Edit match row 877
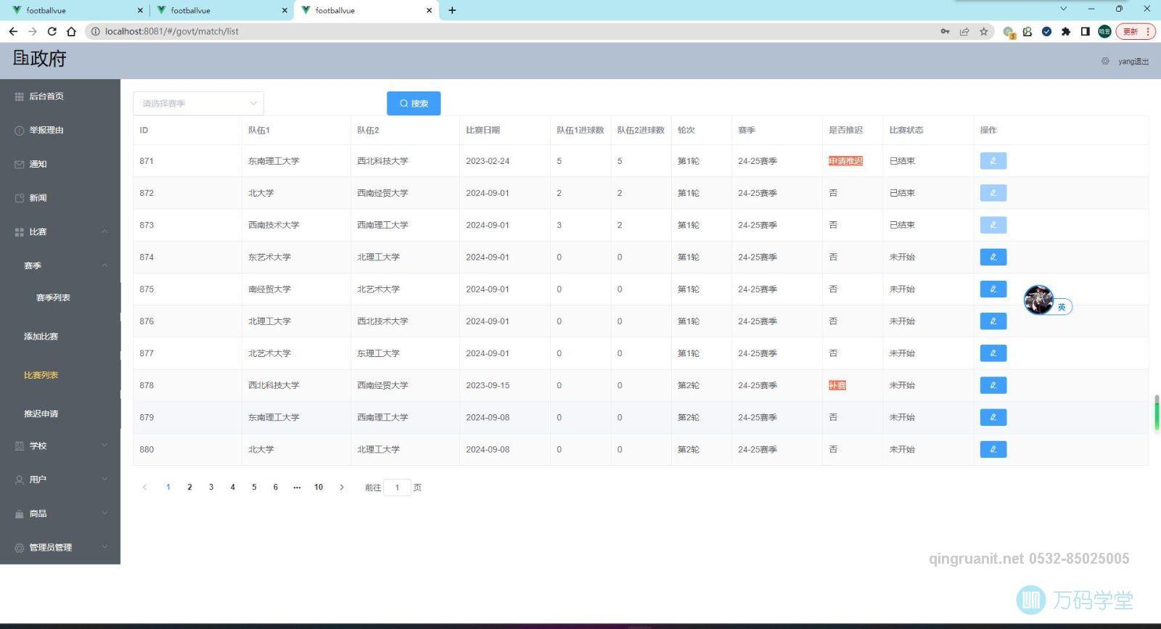Viewport: 1161px width, 629px height. coord(993,353)
